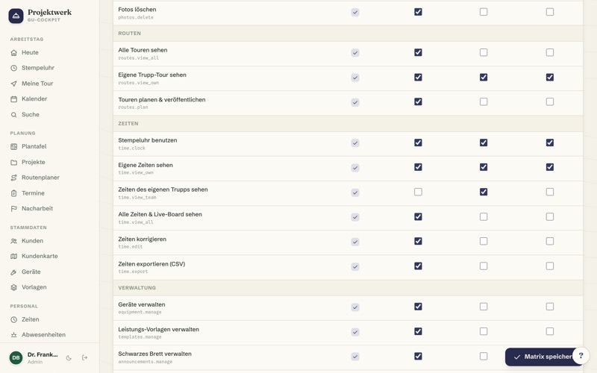Click the Geräte wrench icon
The height and width of the screenshot is (373, 597).
point(13,272)
